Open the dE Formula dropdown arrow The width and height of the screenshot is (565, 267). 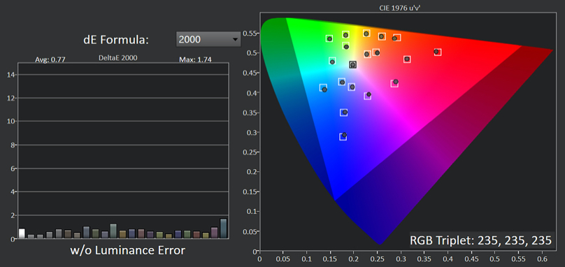(x=235, y=40)
